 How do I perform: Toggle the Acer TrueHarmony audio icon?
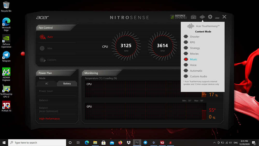[202, 17]
